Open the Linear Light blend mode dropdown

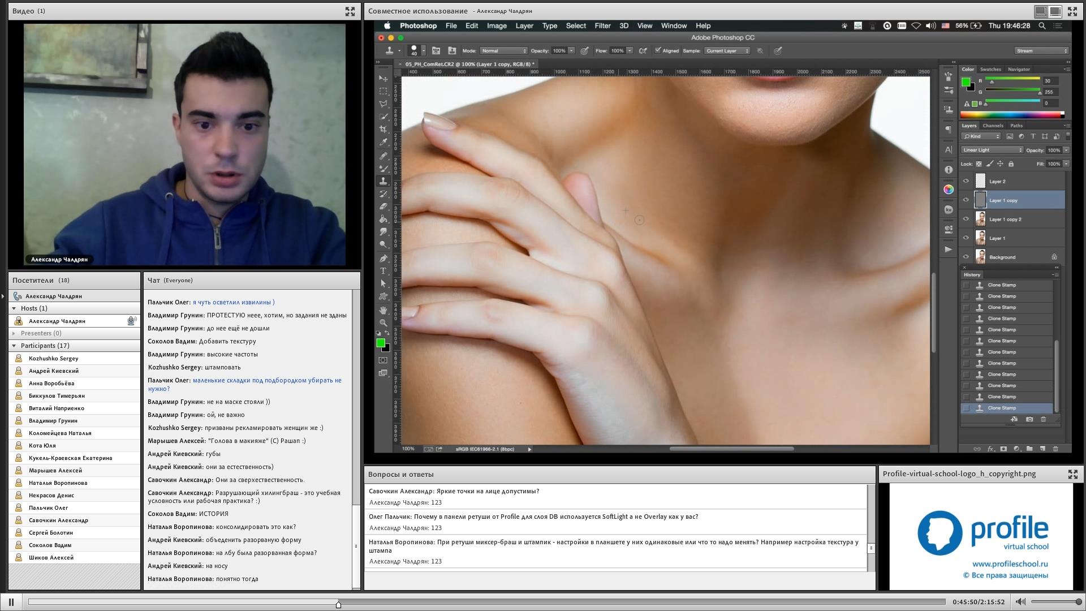[992, 150]
